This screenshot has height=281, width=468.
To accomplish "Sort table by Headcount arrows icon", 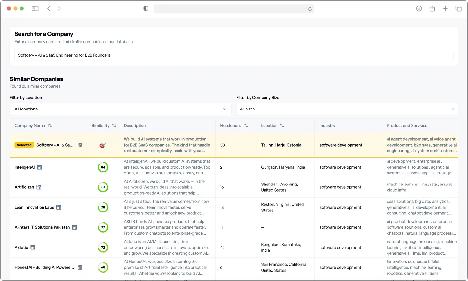I will (246, 126).
